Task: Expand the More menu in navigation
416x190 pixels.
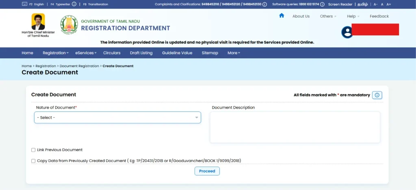Action: pos(234,53)
